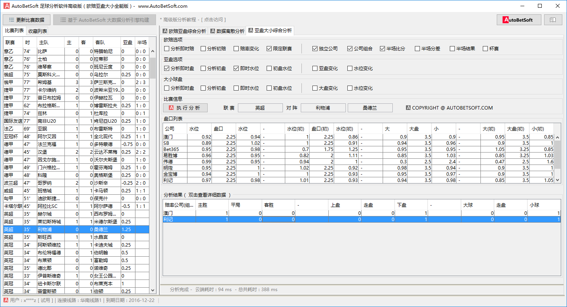
Task: Click the 桑德兰 team button in 比赛信息
Action: 370,108
